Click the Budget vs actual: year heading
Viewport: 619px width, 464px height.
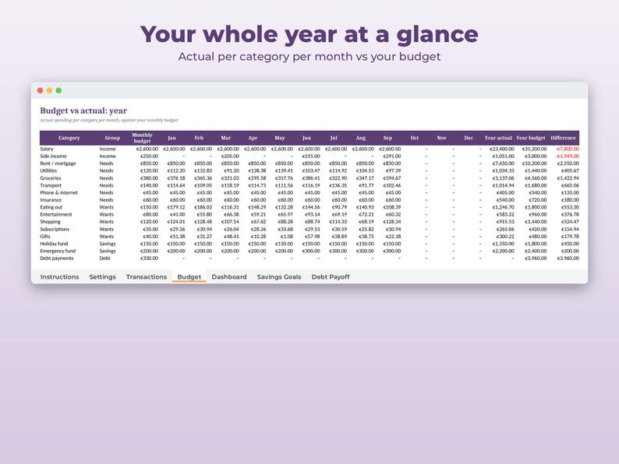(x=83, y=111)
